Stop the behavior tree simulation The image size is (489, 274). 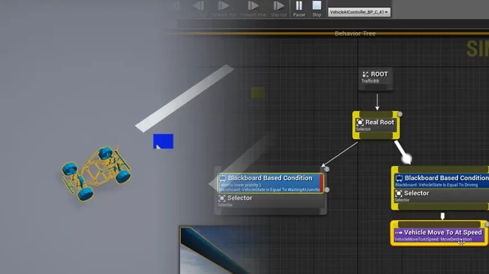tap(317, 8)
